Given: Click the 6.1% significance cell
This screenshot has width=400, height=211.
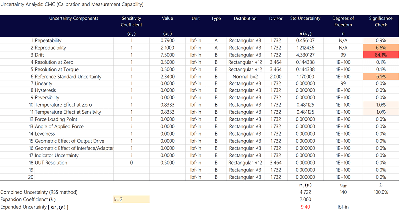Looking at the screenshot, I should point(381,77).
